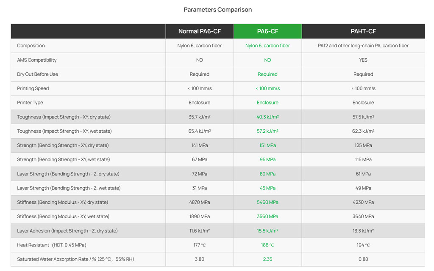434x271 pixels.
Task: Click the PAHT-CF column header
Action: pos(363,31)
